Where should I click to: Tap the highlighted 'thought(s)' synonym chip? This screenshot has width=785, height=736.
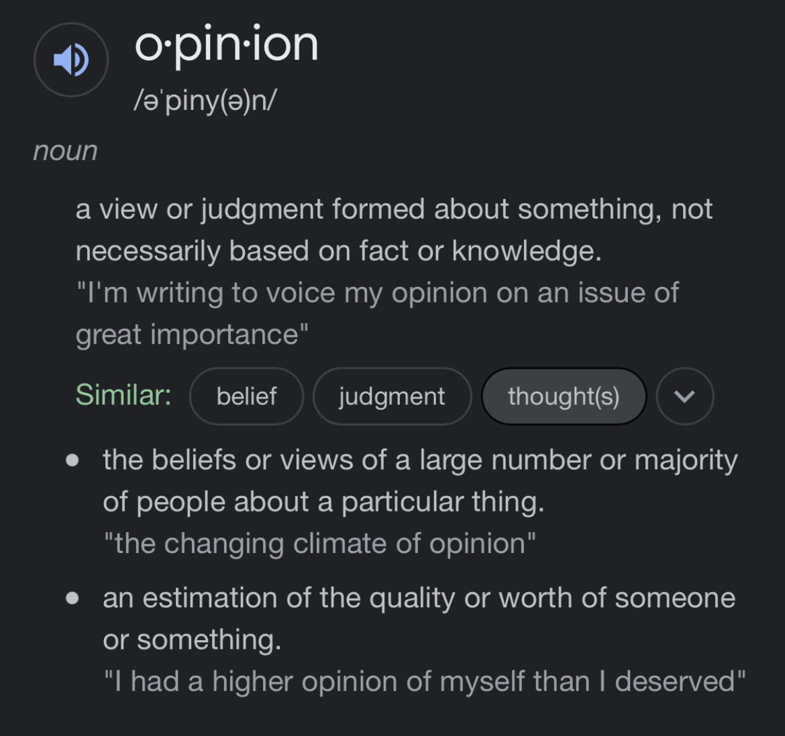[x=564, y=396]
